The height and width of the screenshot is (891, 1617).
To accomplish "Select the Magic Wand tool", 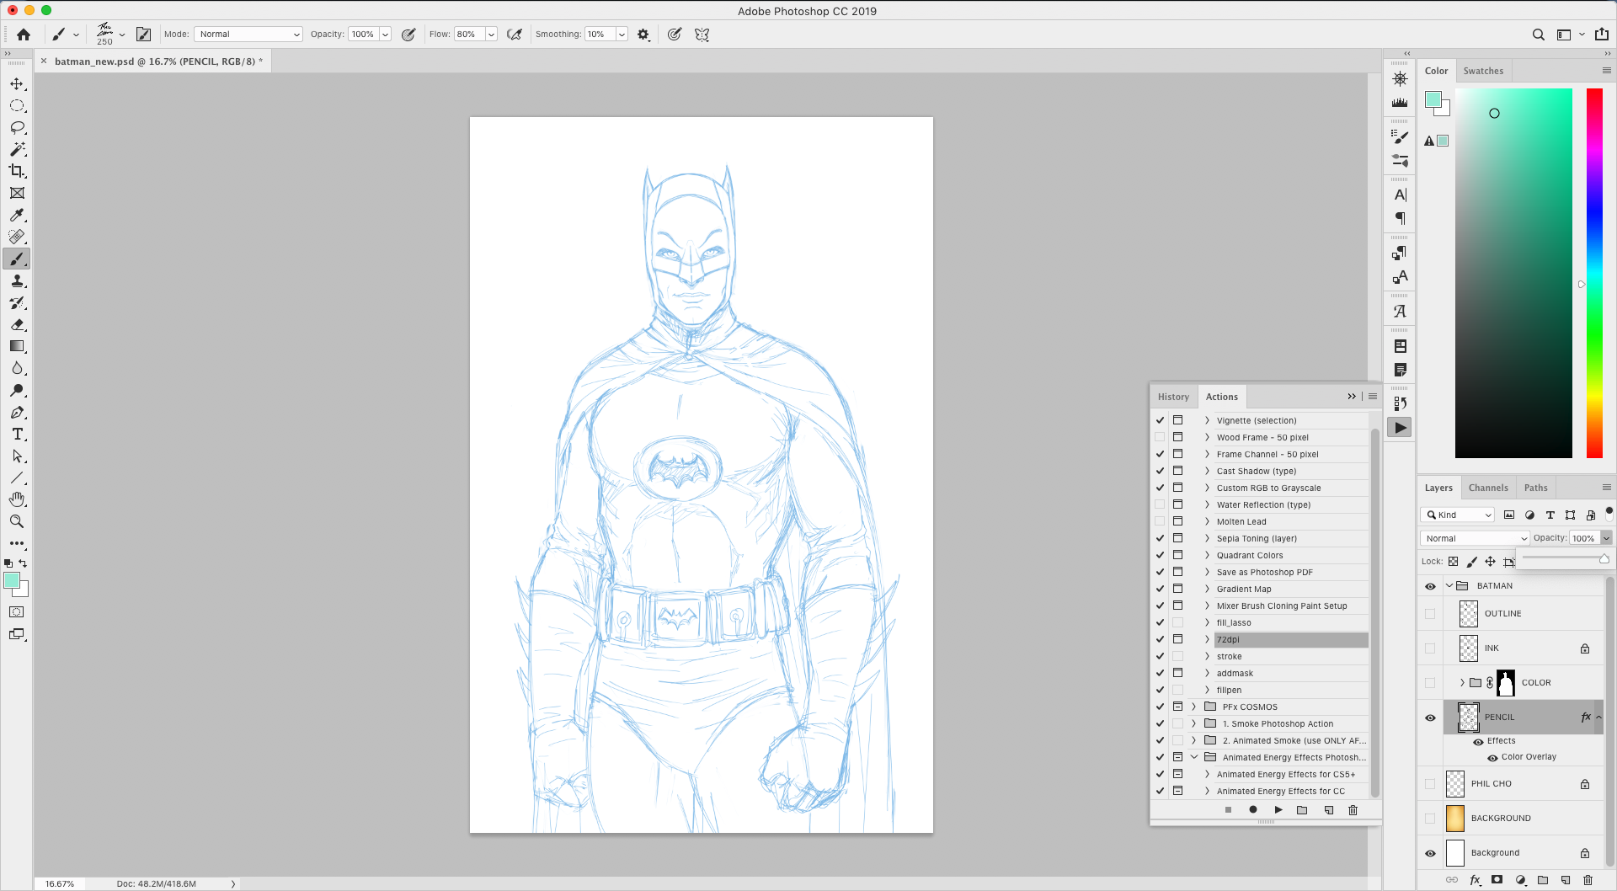I will tap(17, 149).
